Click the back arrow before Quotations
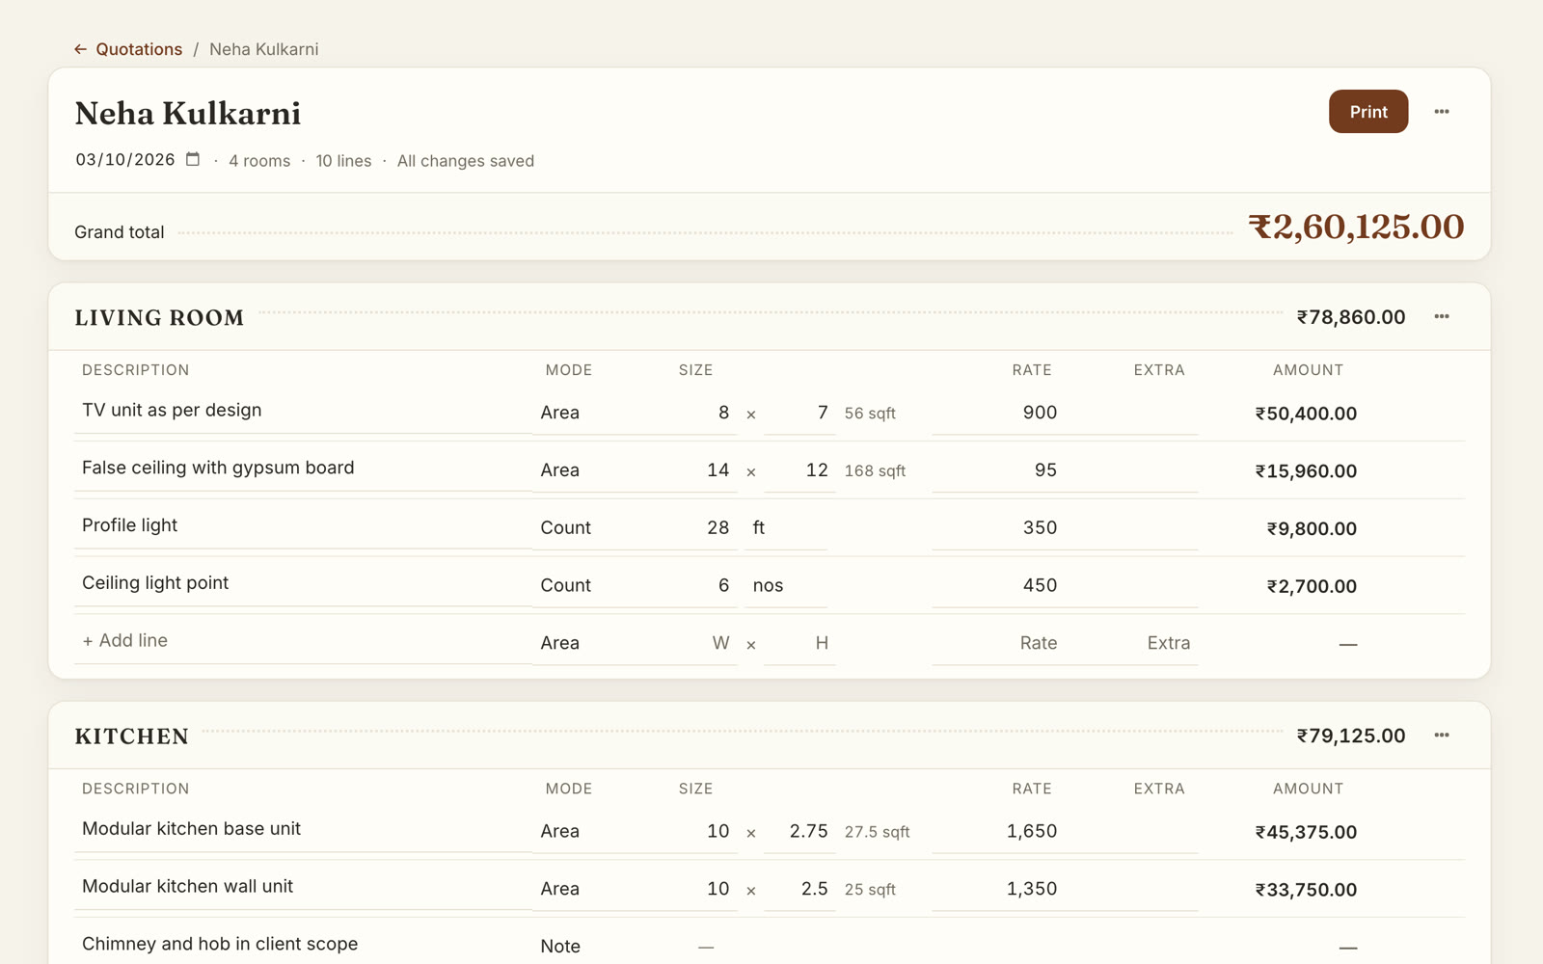The height and width of the screenshot is (964, 1543). pos(81,49)
